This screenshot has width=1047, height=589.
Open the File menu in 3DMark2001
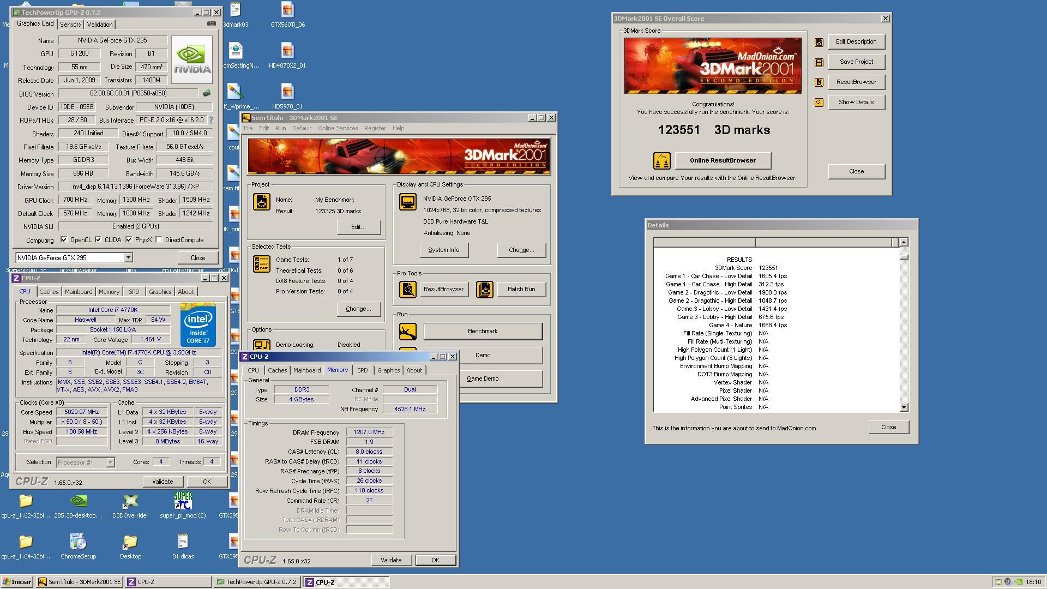(x=248, y=129)
